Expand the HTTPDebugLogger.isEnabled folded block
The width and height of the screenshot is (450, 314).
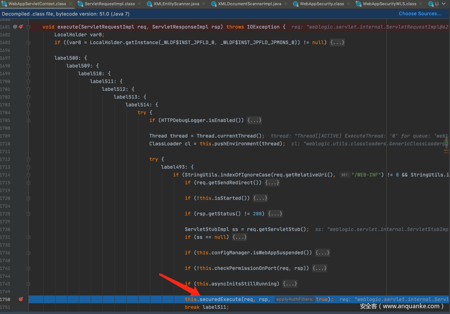[255, 121]
